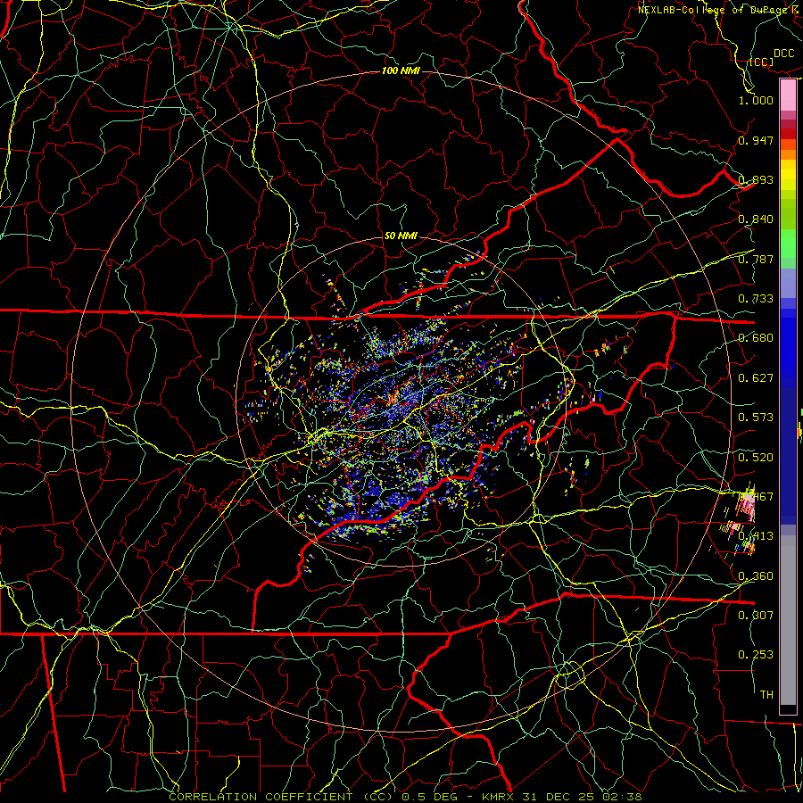Click the 0.947 scale value
This screenshot has height=803, width=803.
[x=756, y=140]
